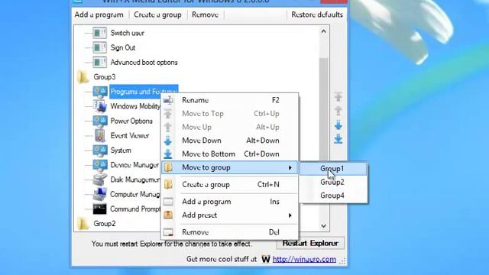The height and width of the screenshot is (275, 489).
Task: Click Remove in the toolbar
Action: click(205, 15)
